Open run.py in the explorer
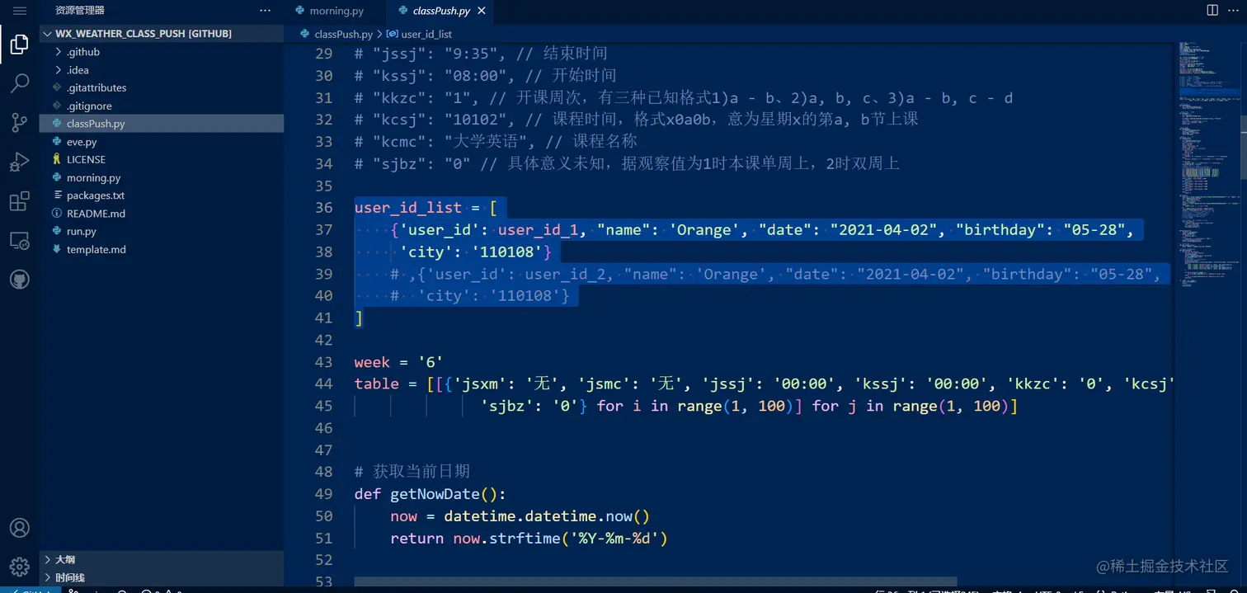 click(161, 232)
